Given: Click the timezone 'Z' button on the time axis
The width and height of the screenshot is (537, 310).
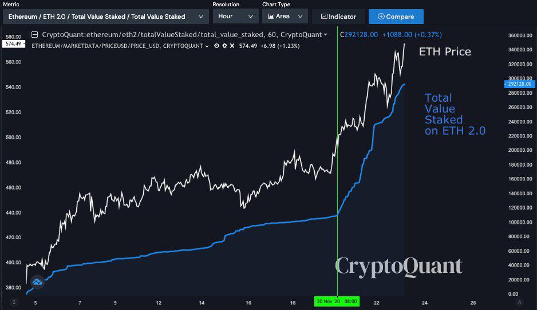Looking at the screenshot, I should [x=14, y=302].
